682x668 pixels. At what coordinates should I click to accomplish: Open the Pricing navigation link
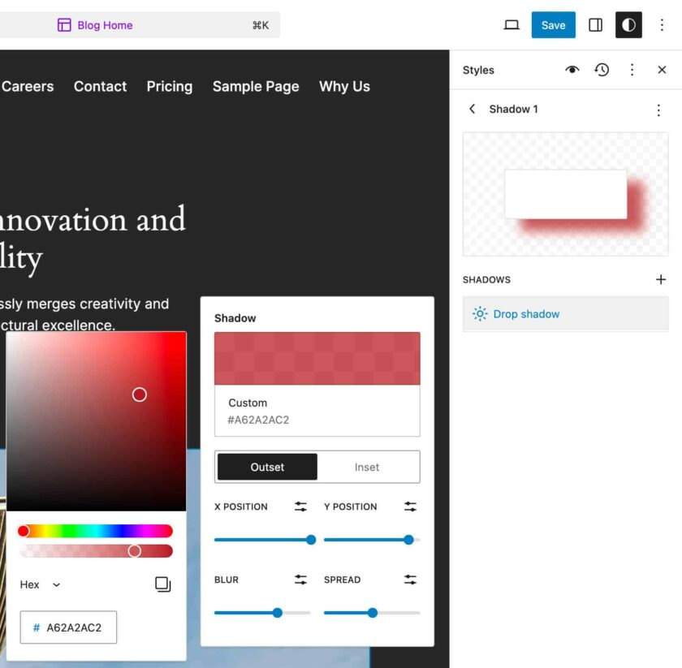170,87
